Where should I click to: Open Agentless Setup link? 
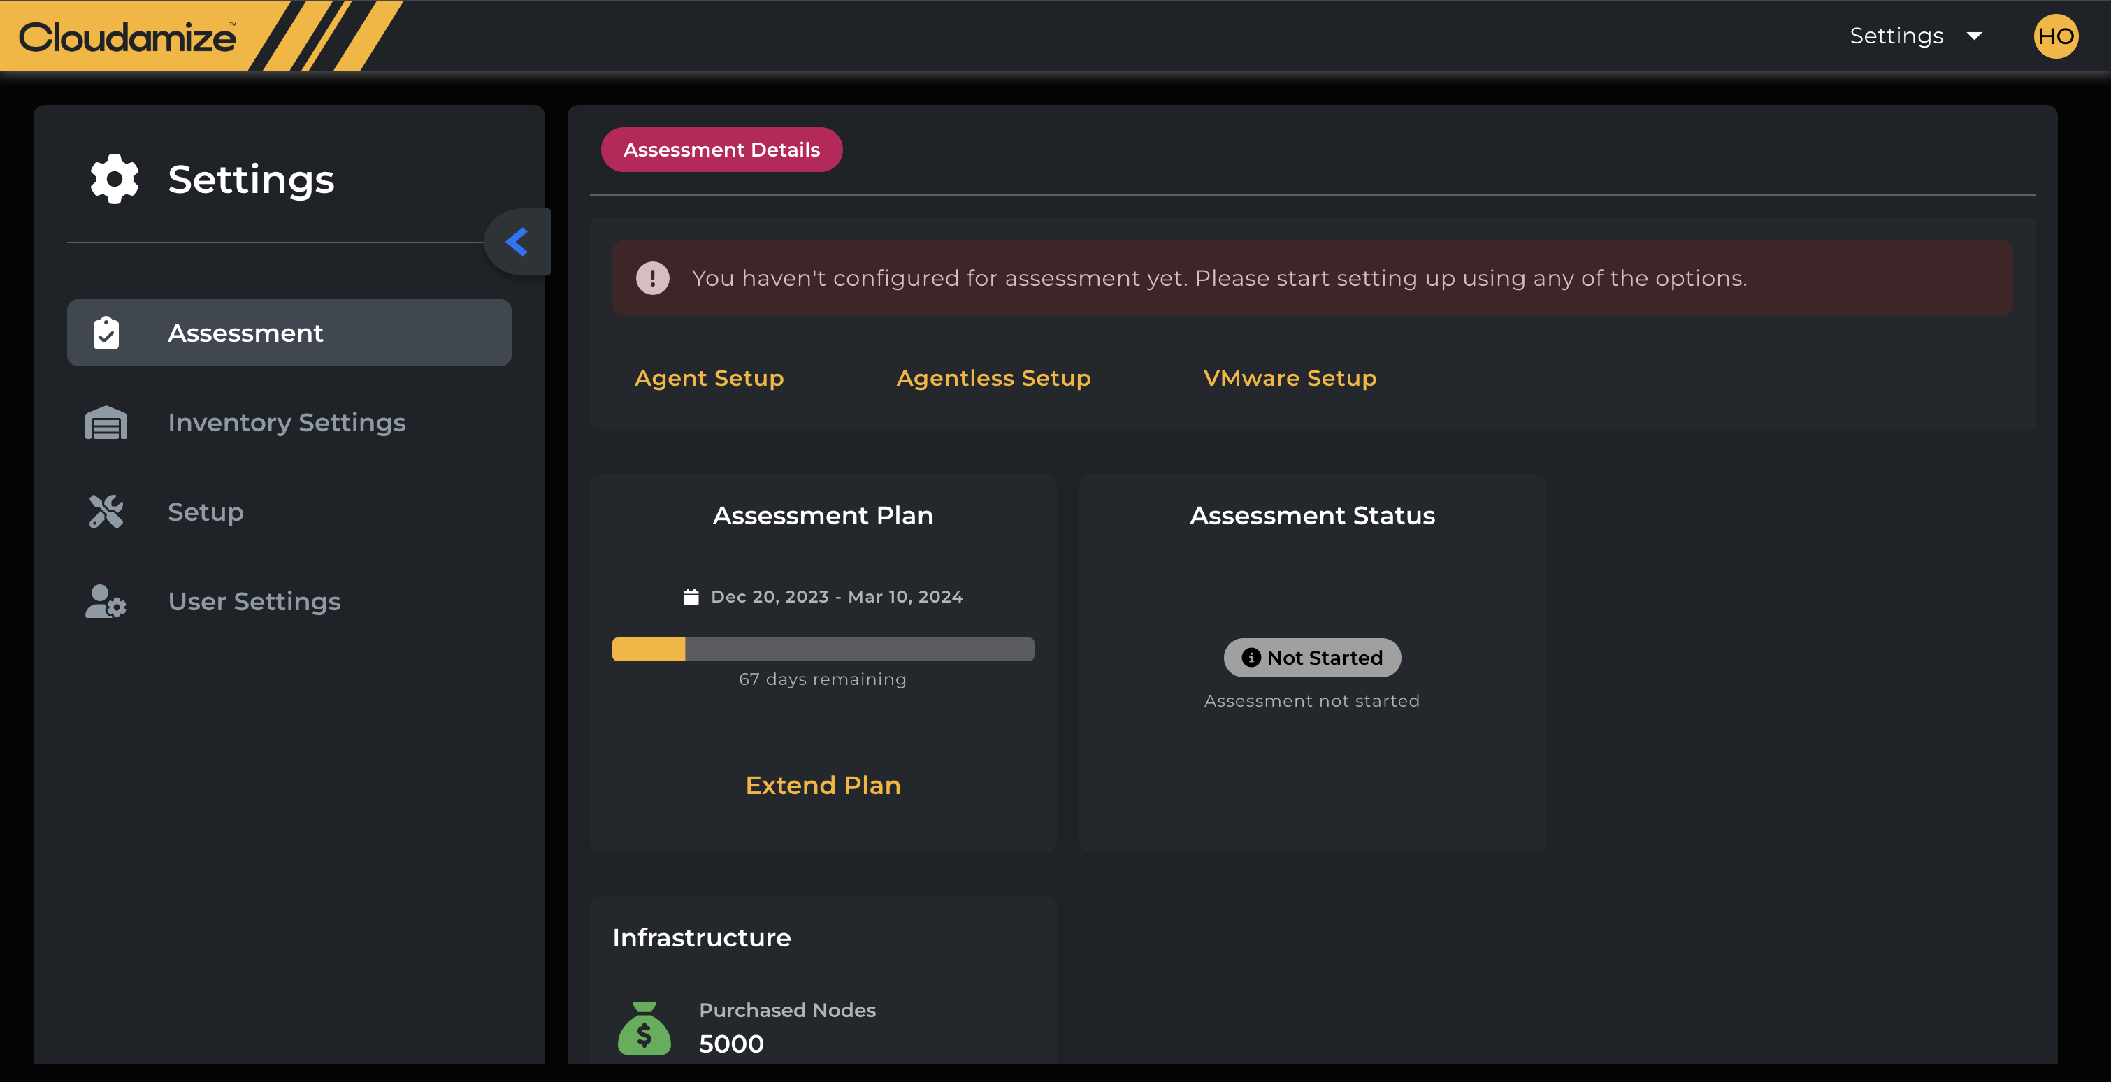(x=993, y=378)
